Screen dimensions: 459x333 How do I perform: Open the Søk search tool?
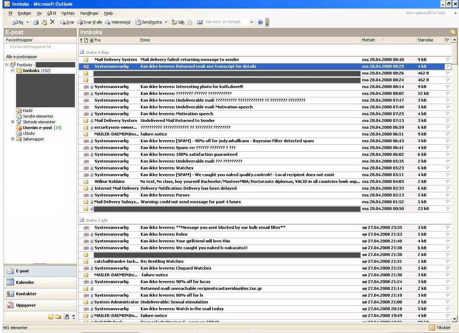(178, 22)
